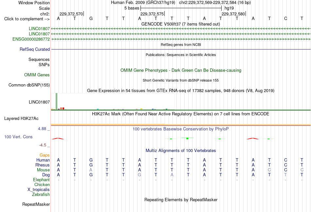Open '100 vertebrates Basewise Conservation by PhyloP' title
The image size is (311, 212).
point(181,129)
